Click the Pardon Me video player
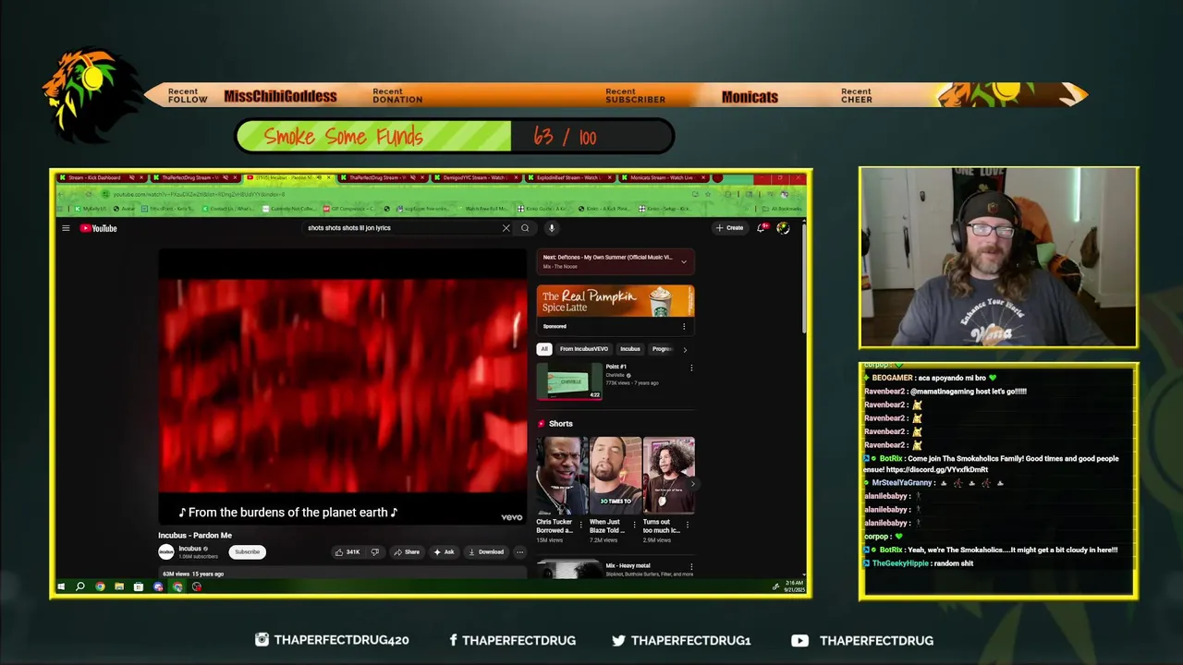This screenshot has width=1183, height=665. point(342,387)
